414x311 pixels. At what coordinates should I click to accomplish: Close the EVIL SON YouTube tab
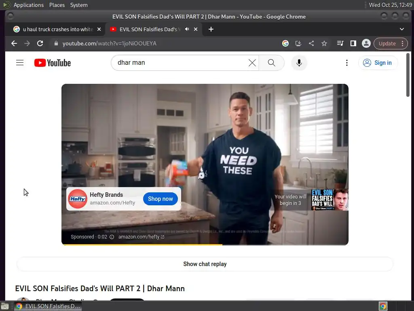point(196,29)
